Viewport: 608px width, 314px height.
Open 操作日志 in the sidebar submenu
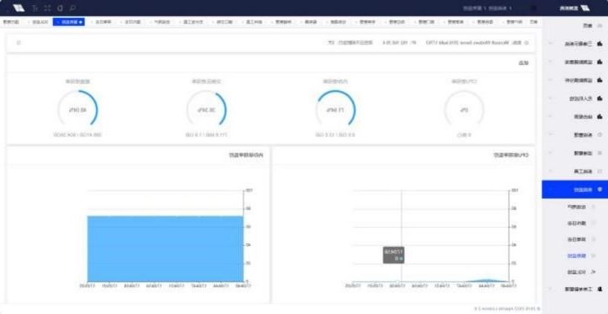[x=575, y=223]
